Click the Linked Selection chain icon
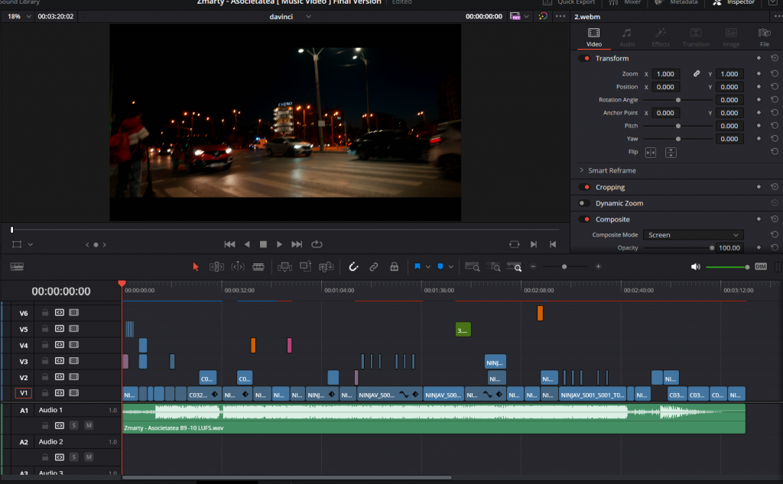 click(x=374, y=266)
